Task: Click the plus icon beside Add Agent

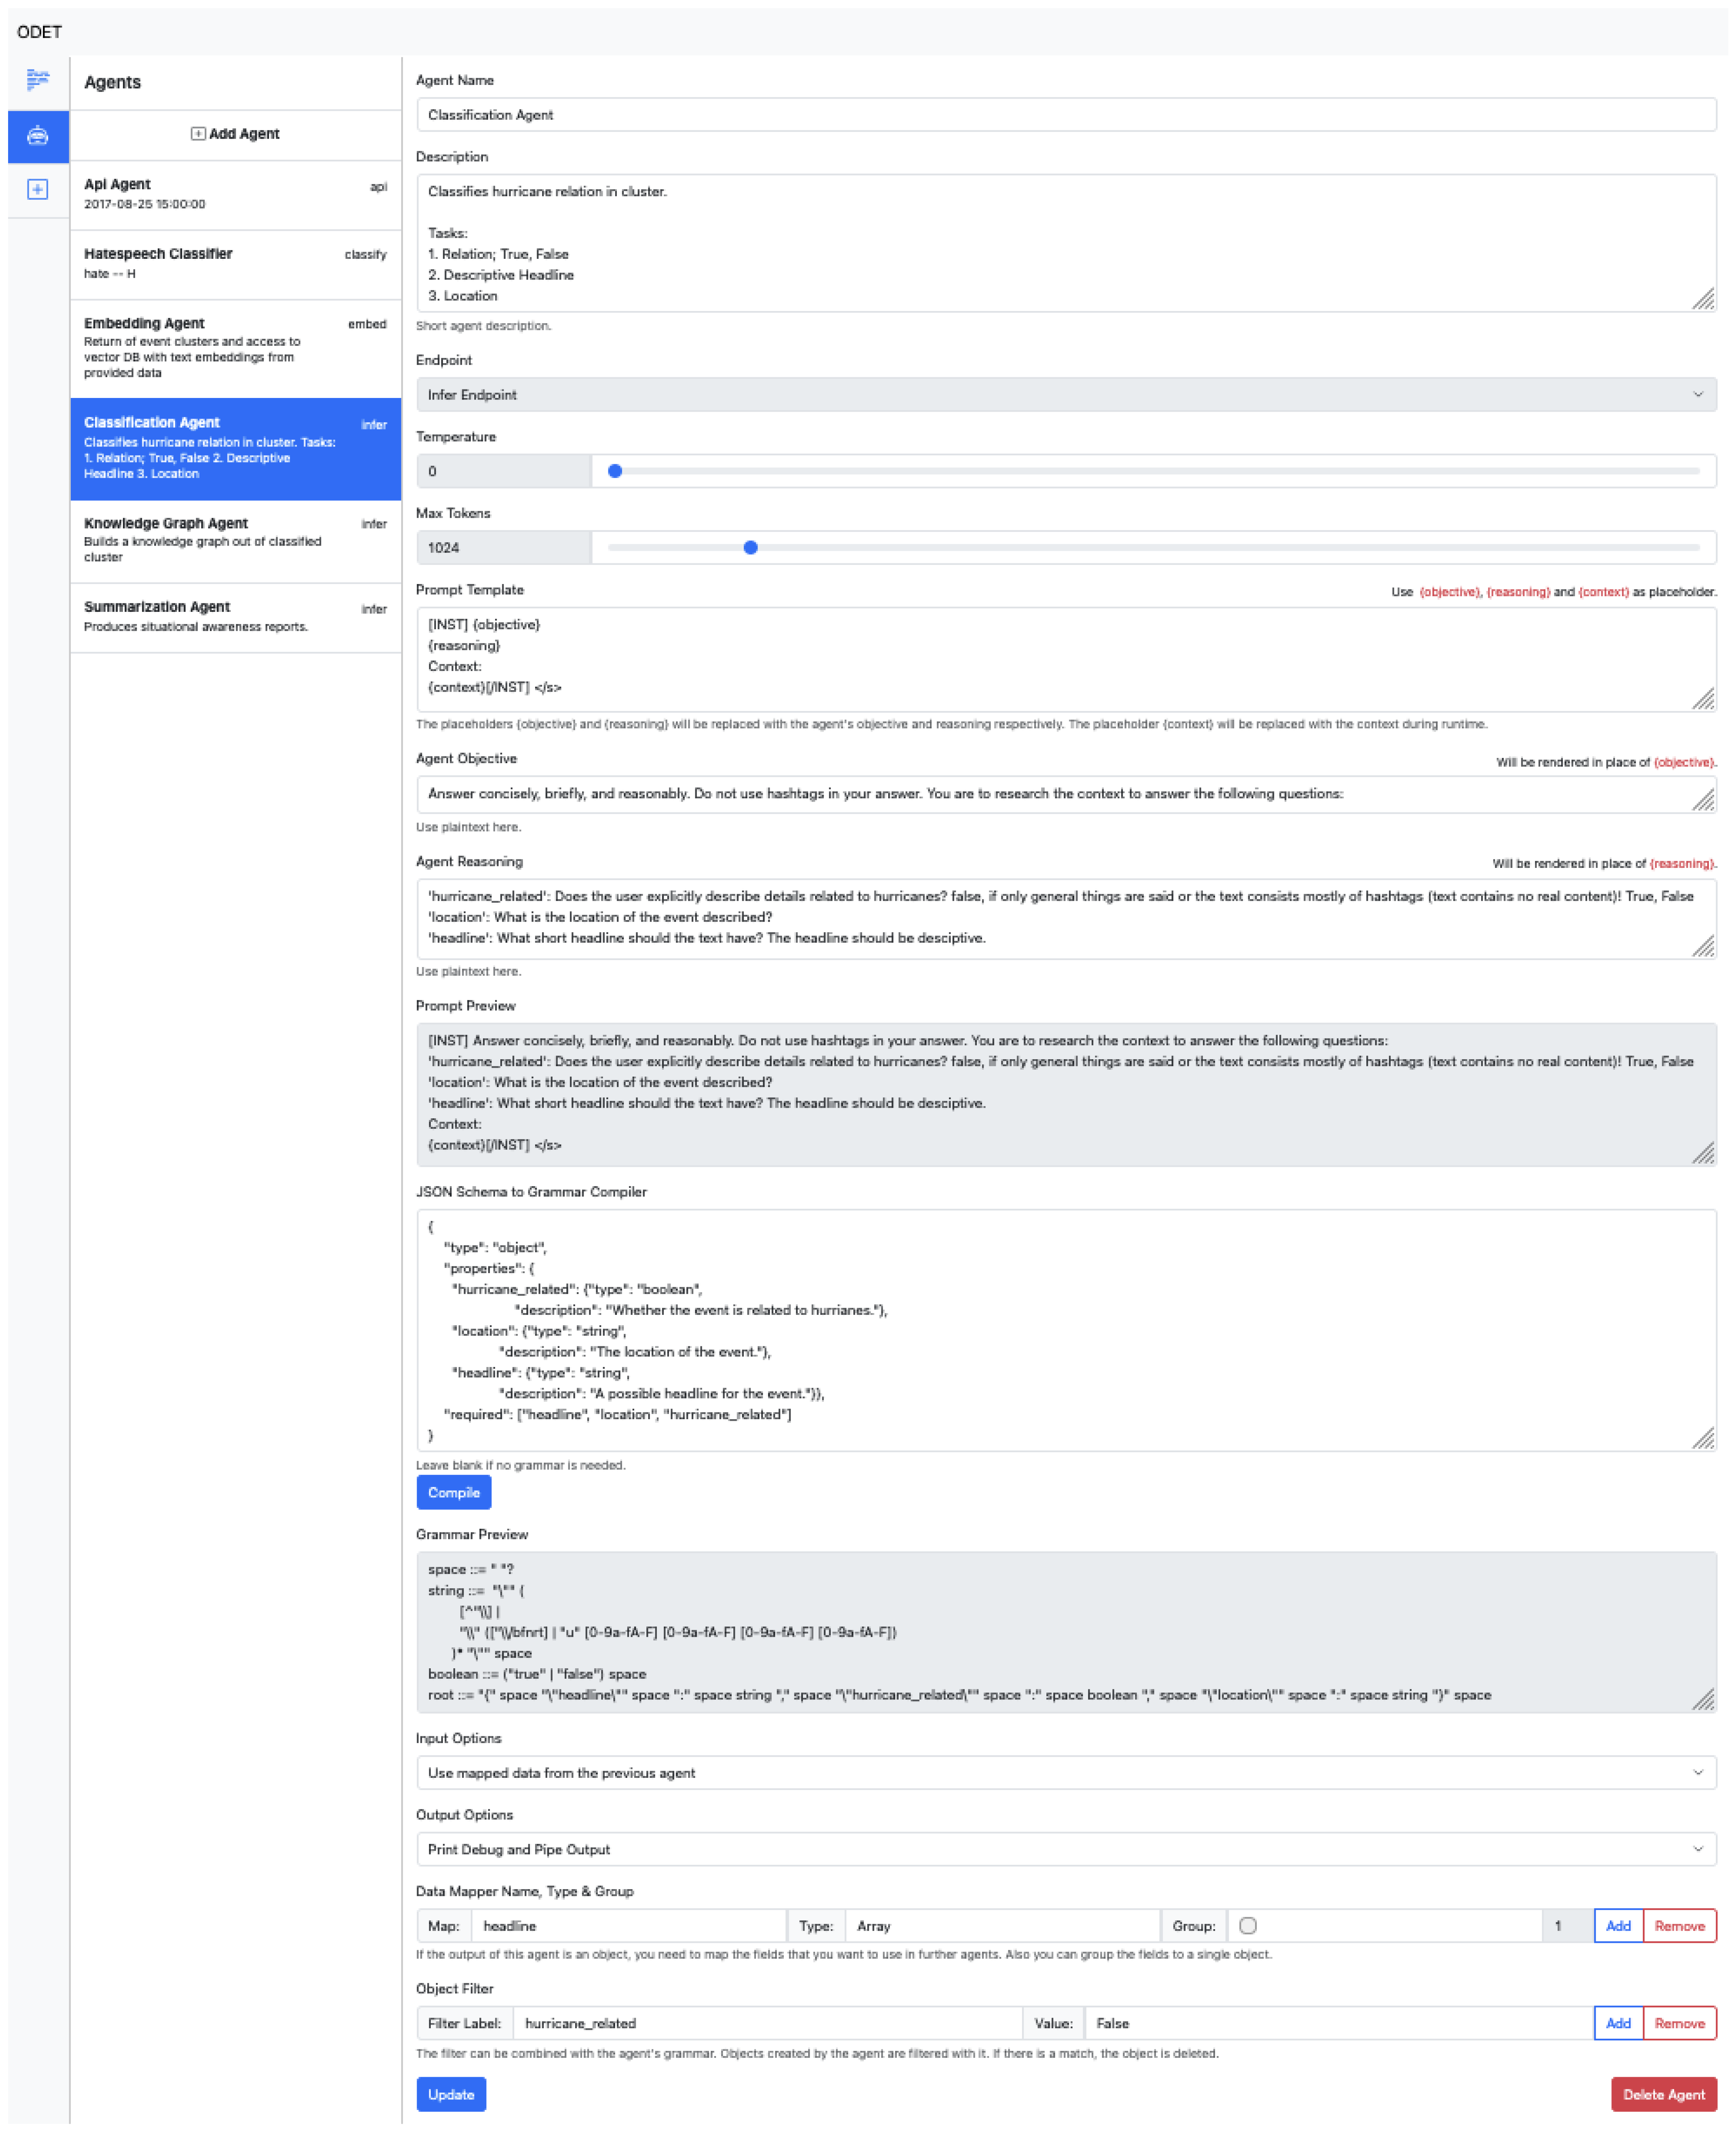Action: [198, 134]
